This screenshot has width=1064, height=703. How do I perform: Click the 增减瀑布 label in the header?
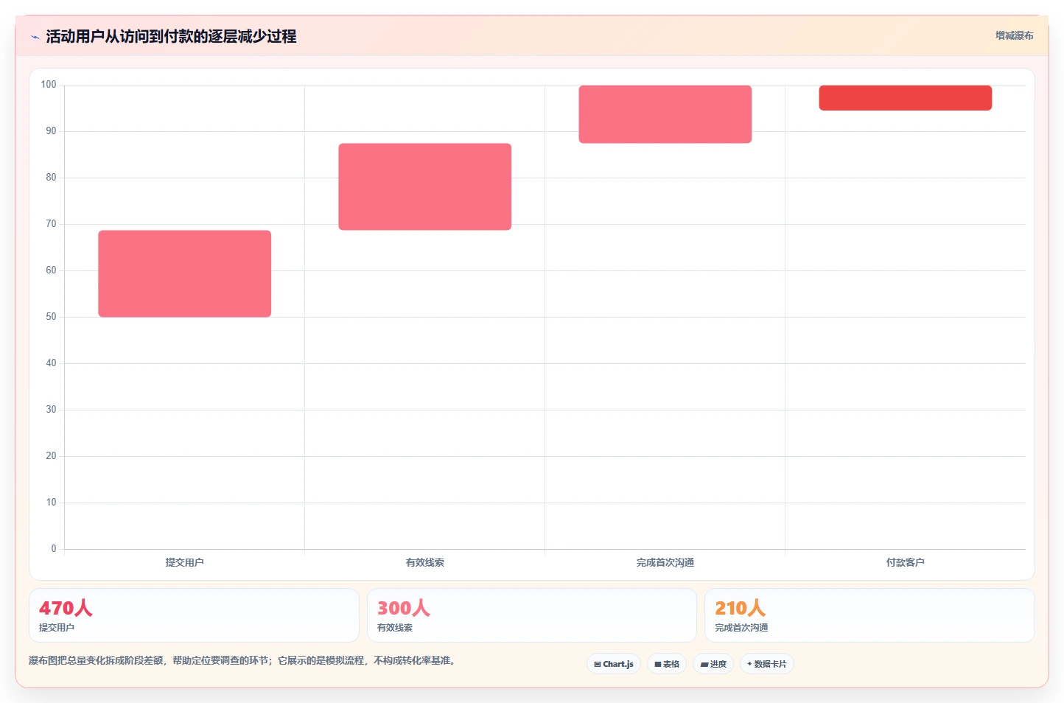coord(1014,35)
